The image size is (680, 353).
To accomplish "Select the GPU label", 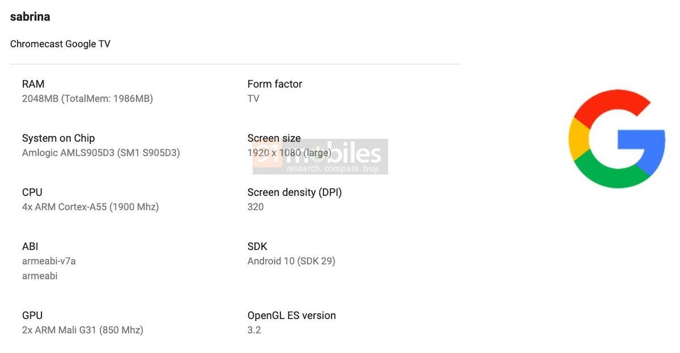I will [x=32, y=316].
